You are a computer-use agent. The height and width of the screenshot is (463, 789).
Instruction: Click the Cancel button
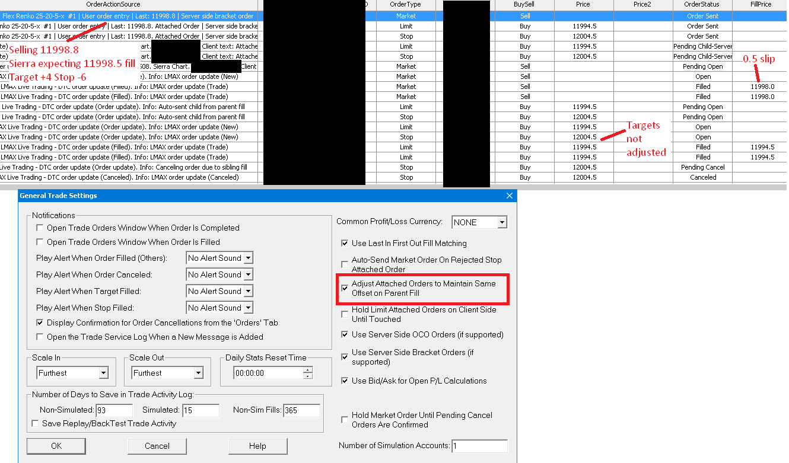157,446
